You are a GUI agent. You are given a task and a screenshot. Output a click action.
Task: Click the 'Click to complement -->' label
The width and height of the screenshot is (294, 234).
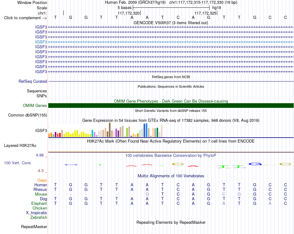tap(25, 18)
